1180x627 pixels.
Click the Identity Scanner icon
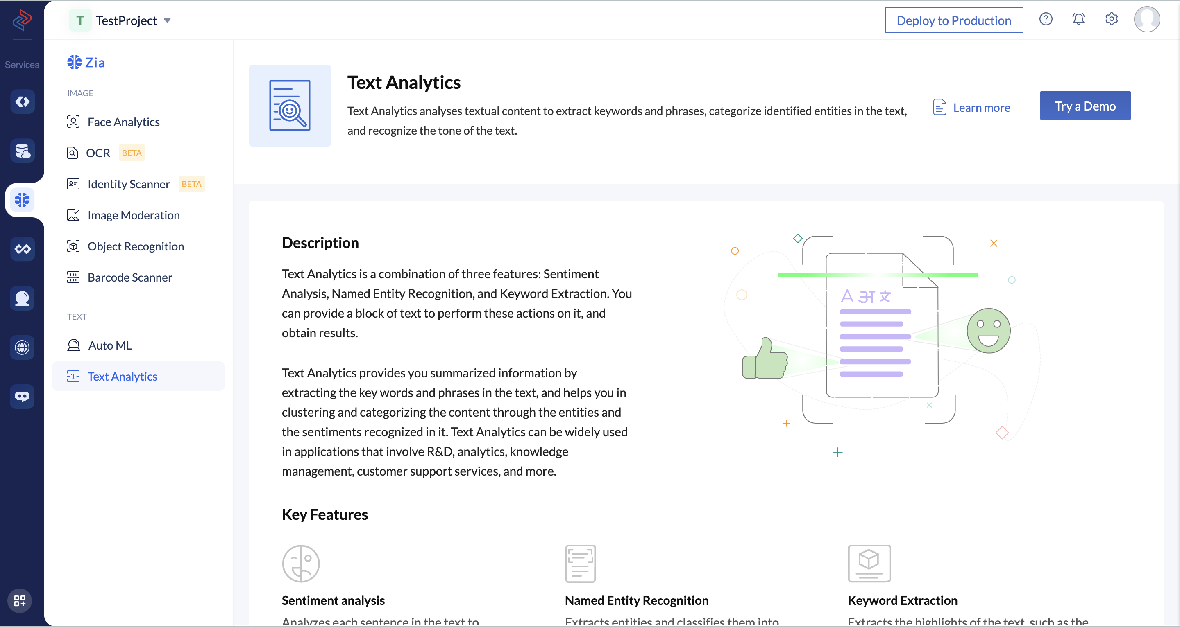73,183
